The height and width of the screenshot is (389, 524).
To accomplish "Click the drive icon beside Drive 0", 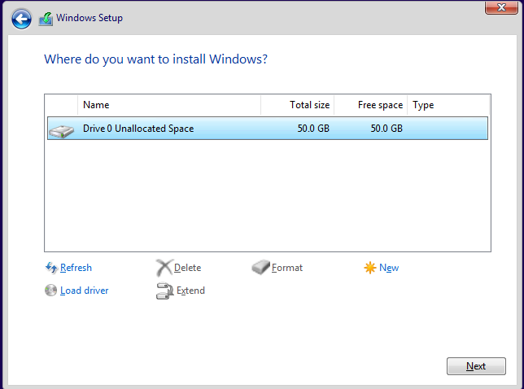I will (60, 129).
